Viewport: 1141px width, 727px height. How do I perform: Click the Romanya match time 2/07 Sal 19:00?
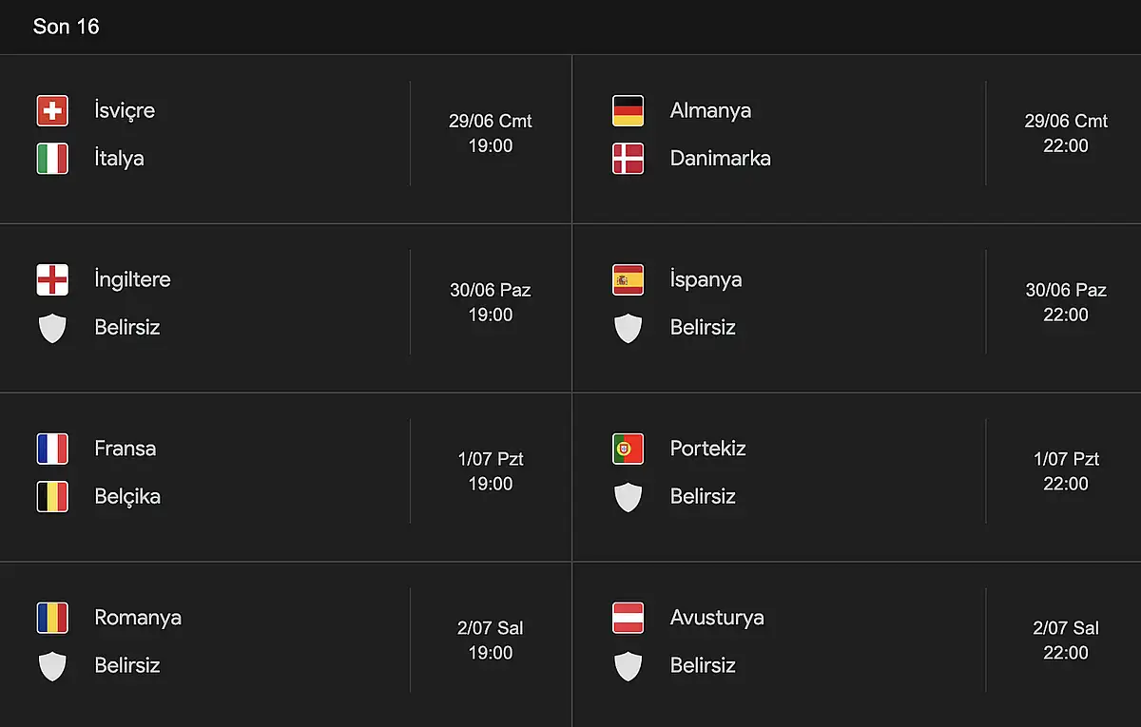point(491,641)
